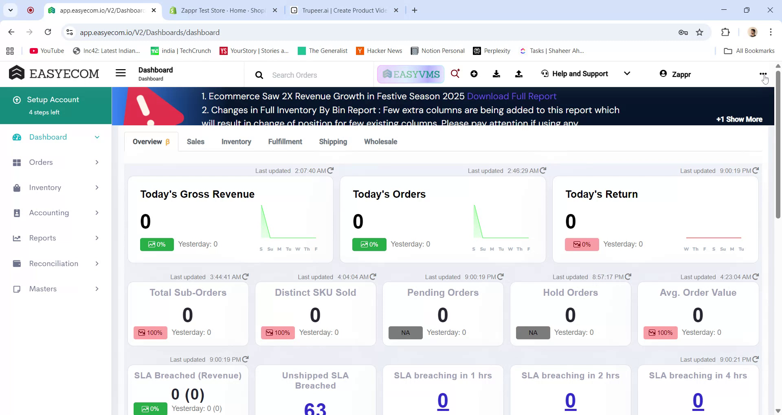
Task: Refresh the Pending Orders metric
Action: pos(500,277)
